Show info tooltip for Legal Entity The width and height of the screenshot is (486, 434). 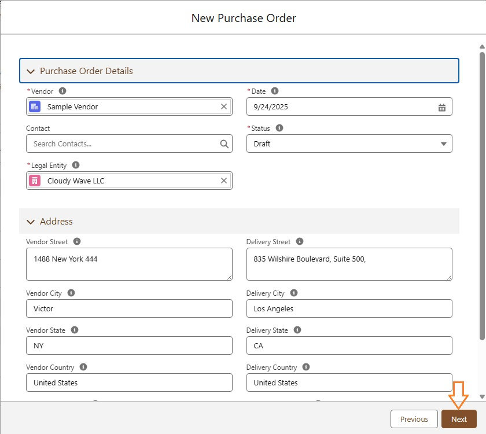click(x=76, y=165)
